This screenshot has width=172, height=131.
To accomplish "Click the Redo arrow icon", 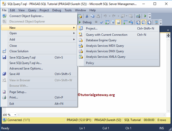I will (x=114, y=16).
